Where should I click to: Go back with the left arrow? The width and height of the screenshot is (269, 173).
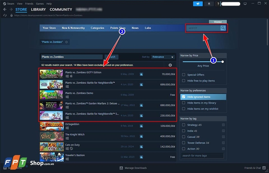pos(5,9)
